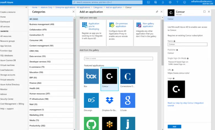Select the Concur application tile

pos(109,79)
